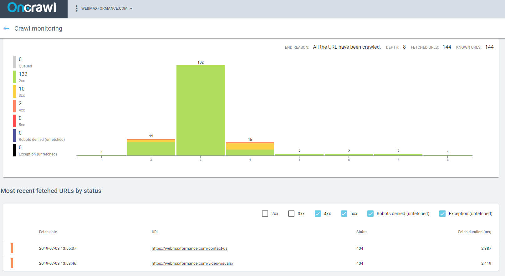505x276 pixels.
Task: Click the DEPTH value 8
Action: click(x=404, y=47)
